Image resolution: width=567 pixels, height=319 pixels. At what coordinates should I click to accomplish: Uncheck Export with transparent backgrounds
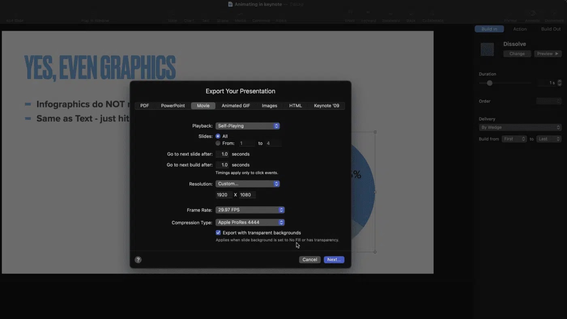(218, 233)
